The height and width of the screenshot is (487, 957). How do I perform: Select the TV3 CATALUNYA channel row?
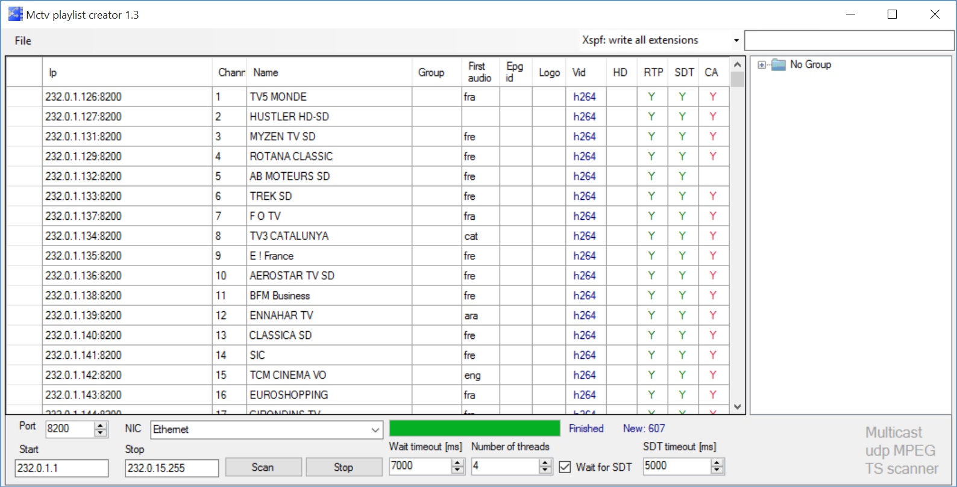[x=289, y=236]
